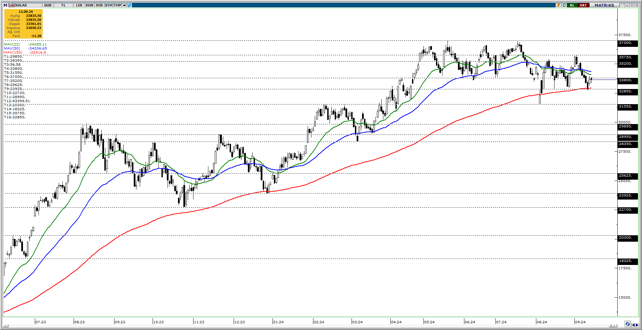This screenshot has height=330, width=642.
Task: Refresh chart with green circular arrow
Action: tap(564, 5)
